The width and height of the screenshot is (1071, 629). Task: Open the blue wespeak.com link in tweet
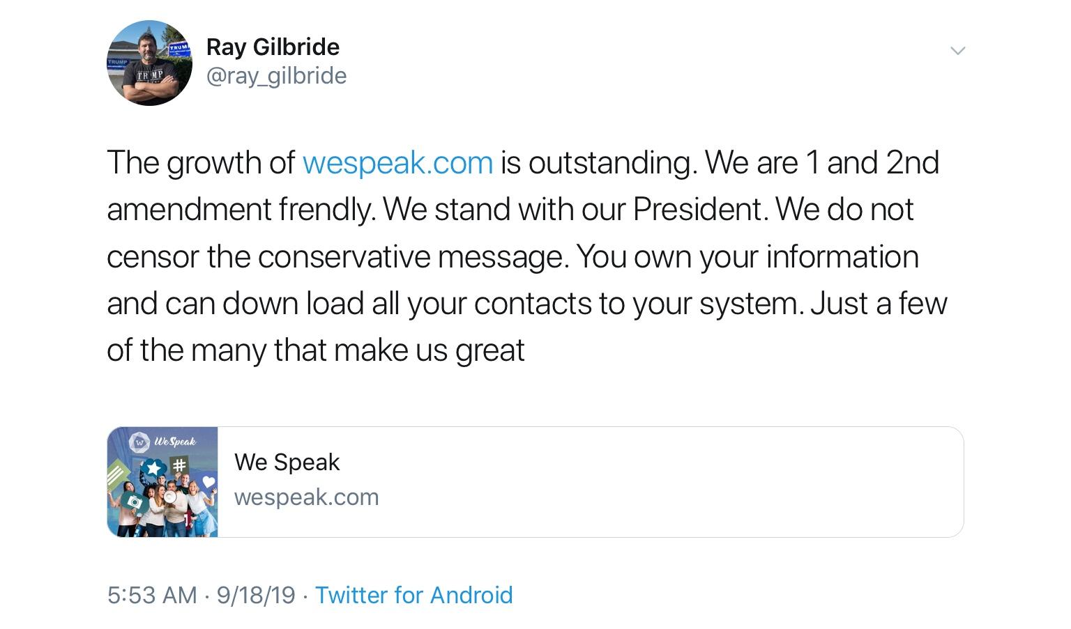pyautogui.click(x=397, y=163)
